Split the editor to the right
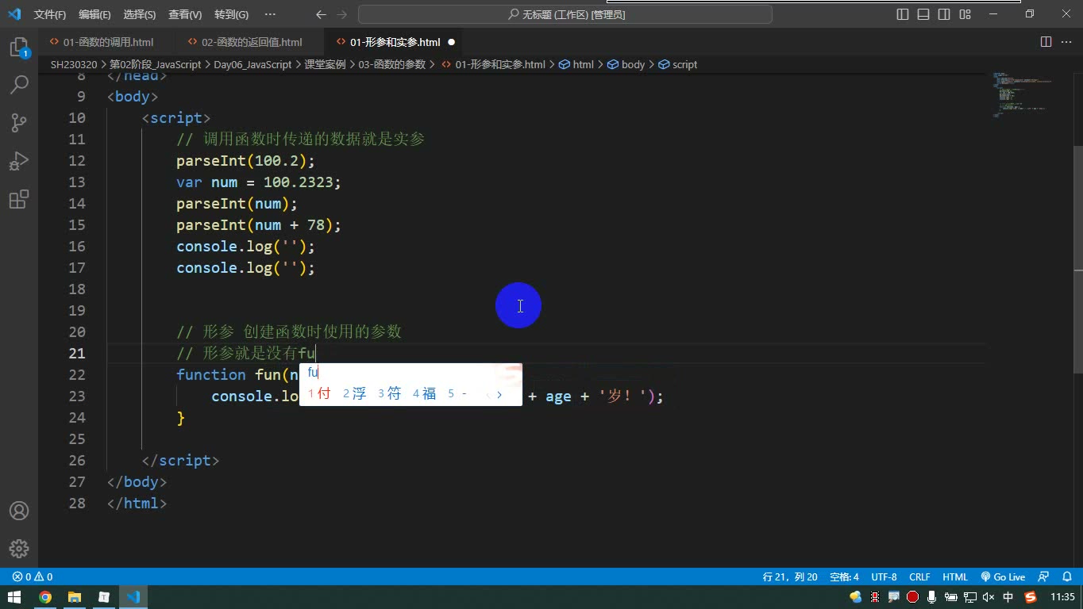The height and width of the screenshot is (609, 1083). pyautogui.click(x=1046, y=42)
